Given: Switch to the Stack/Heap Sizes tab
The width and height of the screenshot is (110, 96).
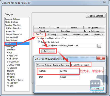Looking at the screenshot, I should pyautogui.click(x=80, y=65).
